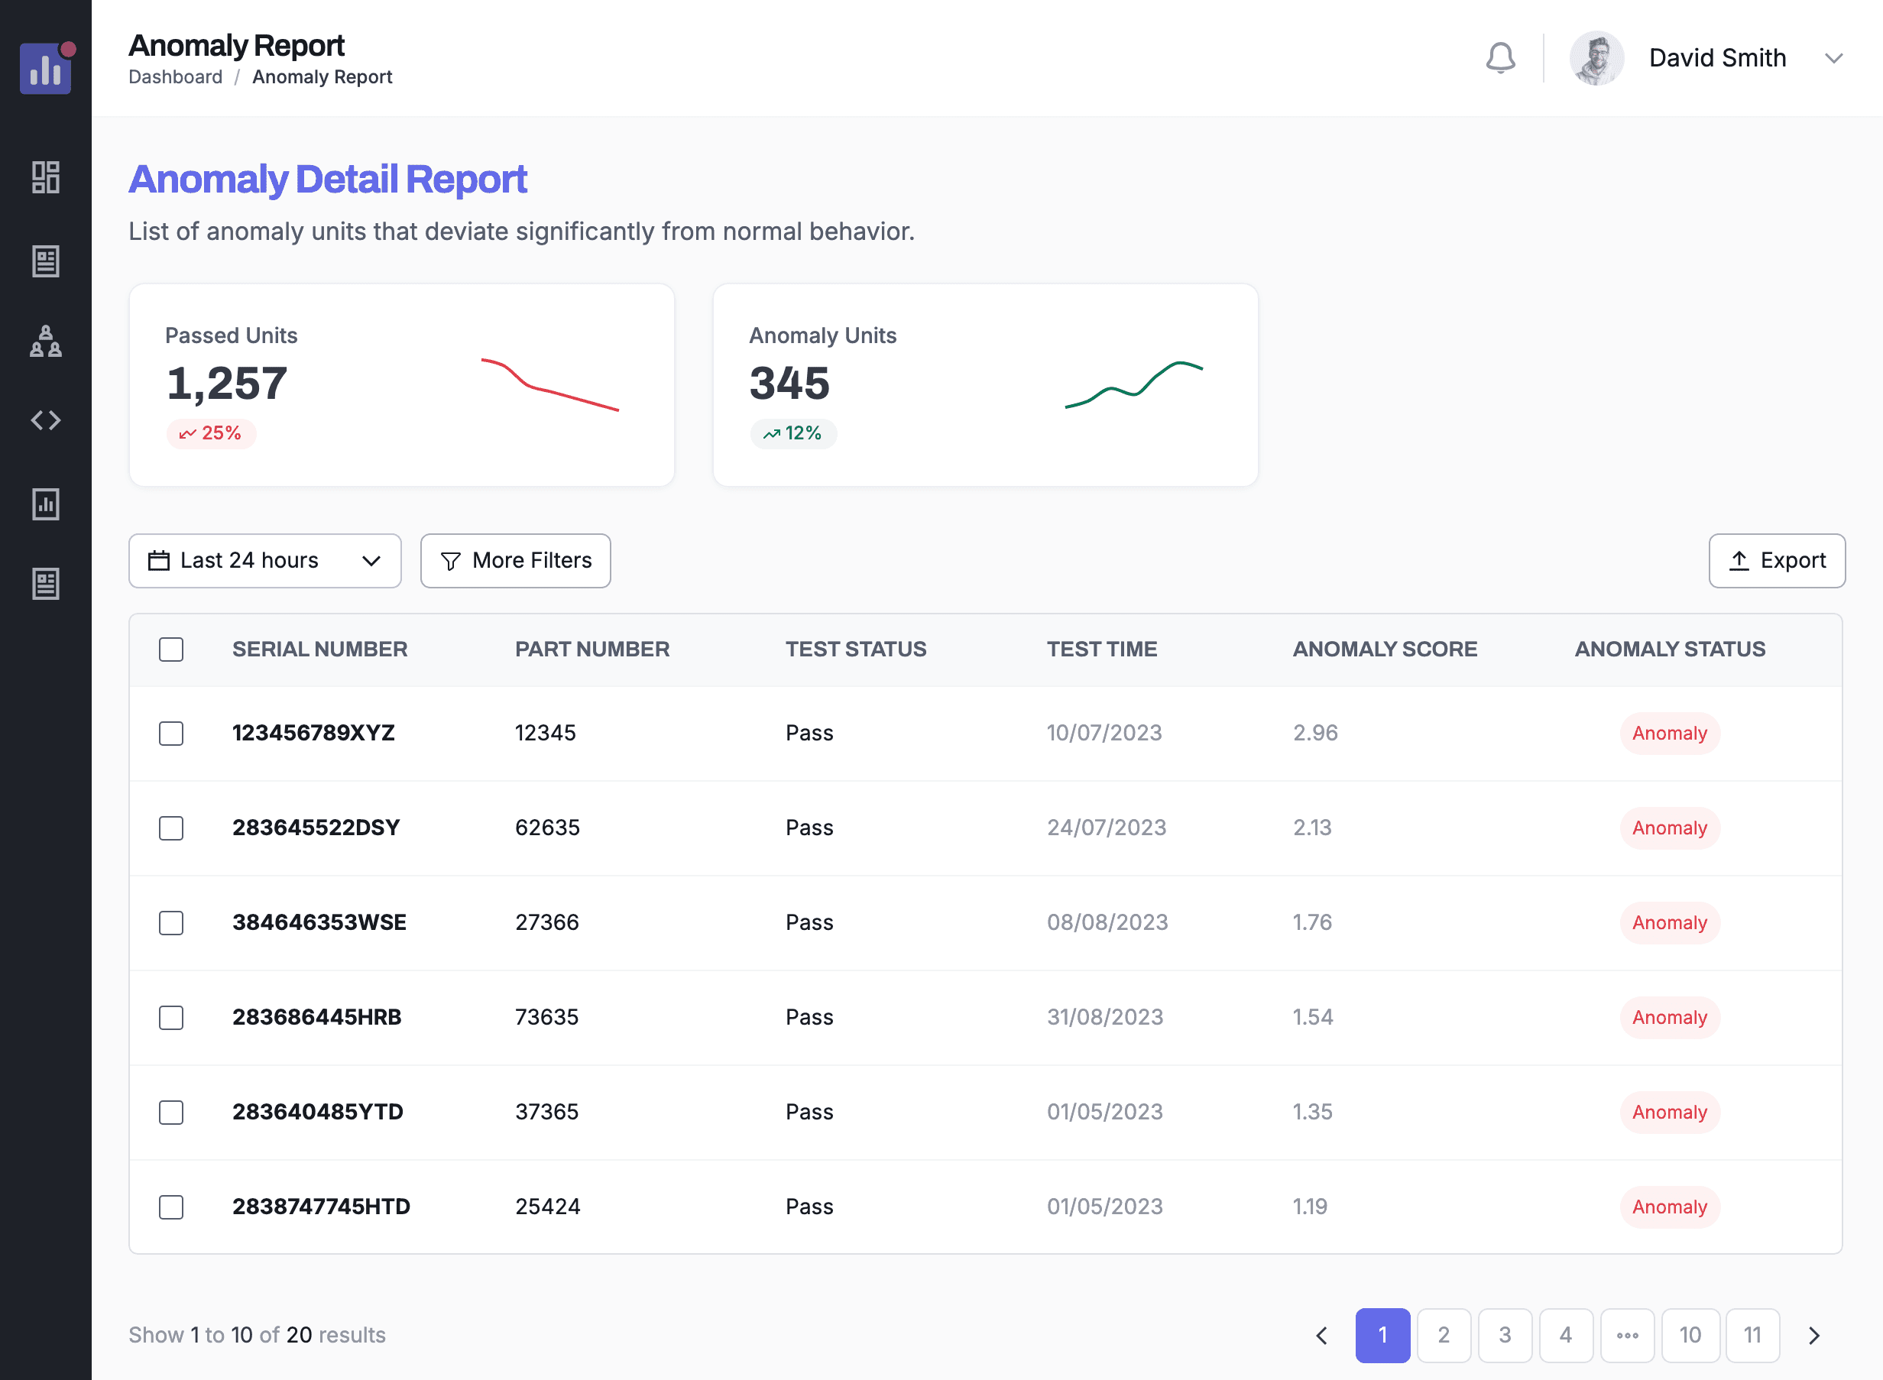Viewport: 1883px width, 1380px height.
Task: Click David Smith's profile avatar
Action: [1596, 59]
